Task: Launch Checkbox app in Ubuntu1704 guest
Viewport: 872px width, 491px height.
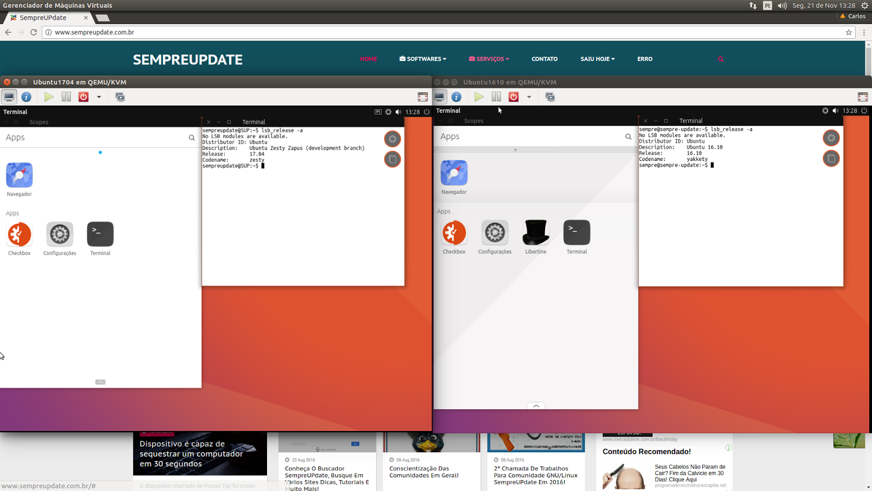Action: pos(19,235)
